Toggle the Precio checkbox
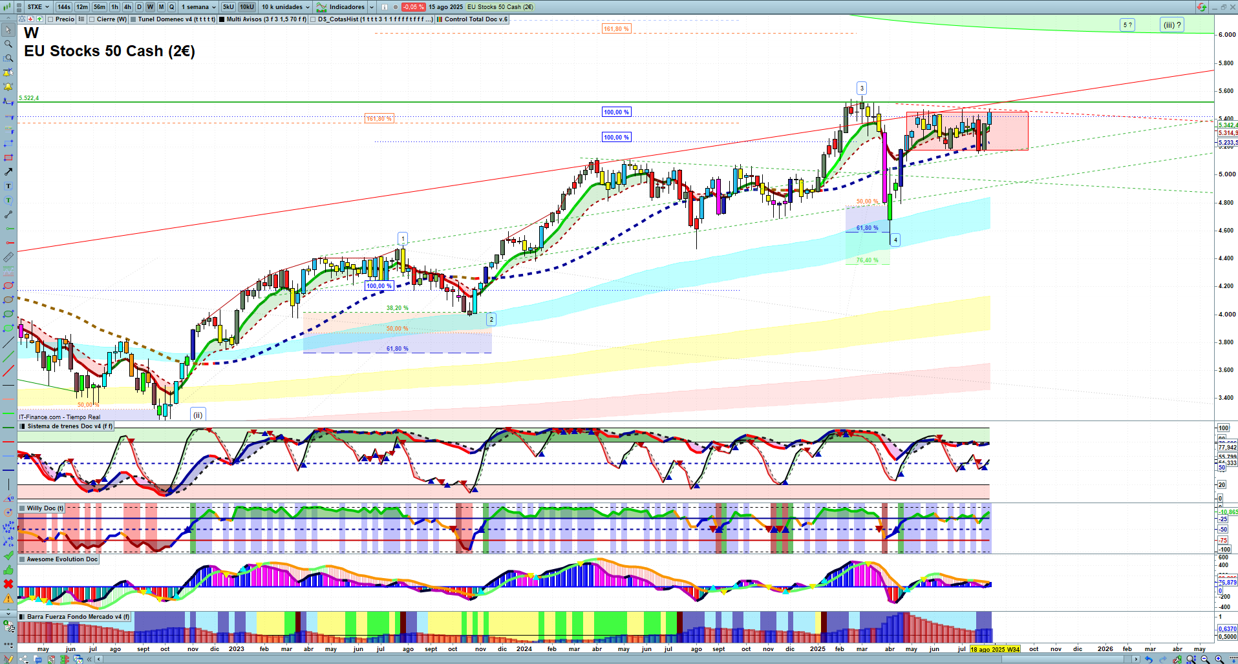The image size is (1238, 664). [51, 19]
